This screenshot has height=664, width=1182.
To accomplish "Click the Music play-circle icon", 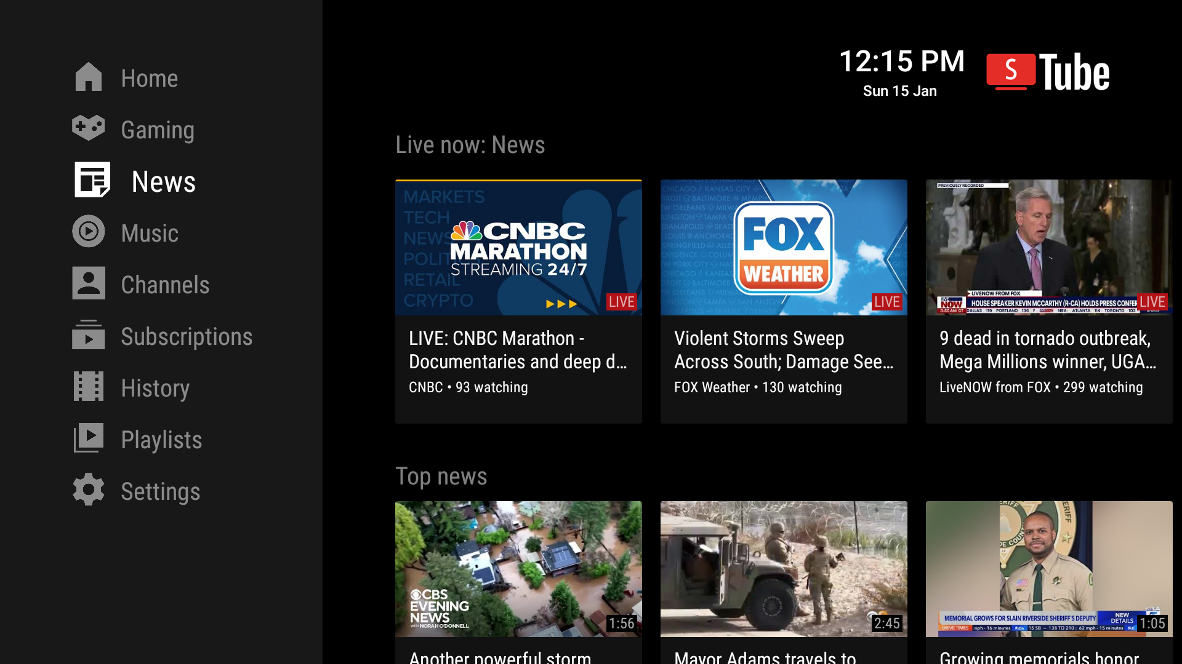I will 88,231.
